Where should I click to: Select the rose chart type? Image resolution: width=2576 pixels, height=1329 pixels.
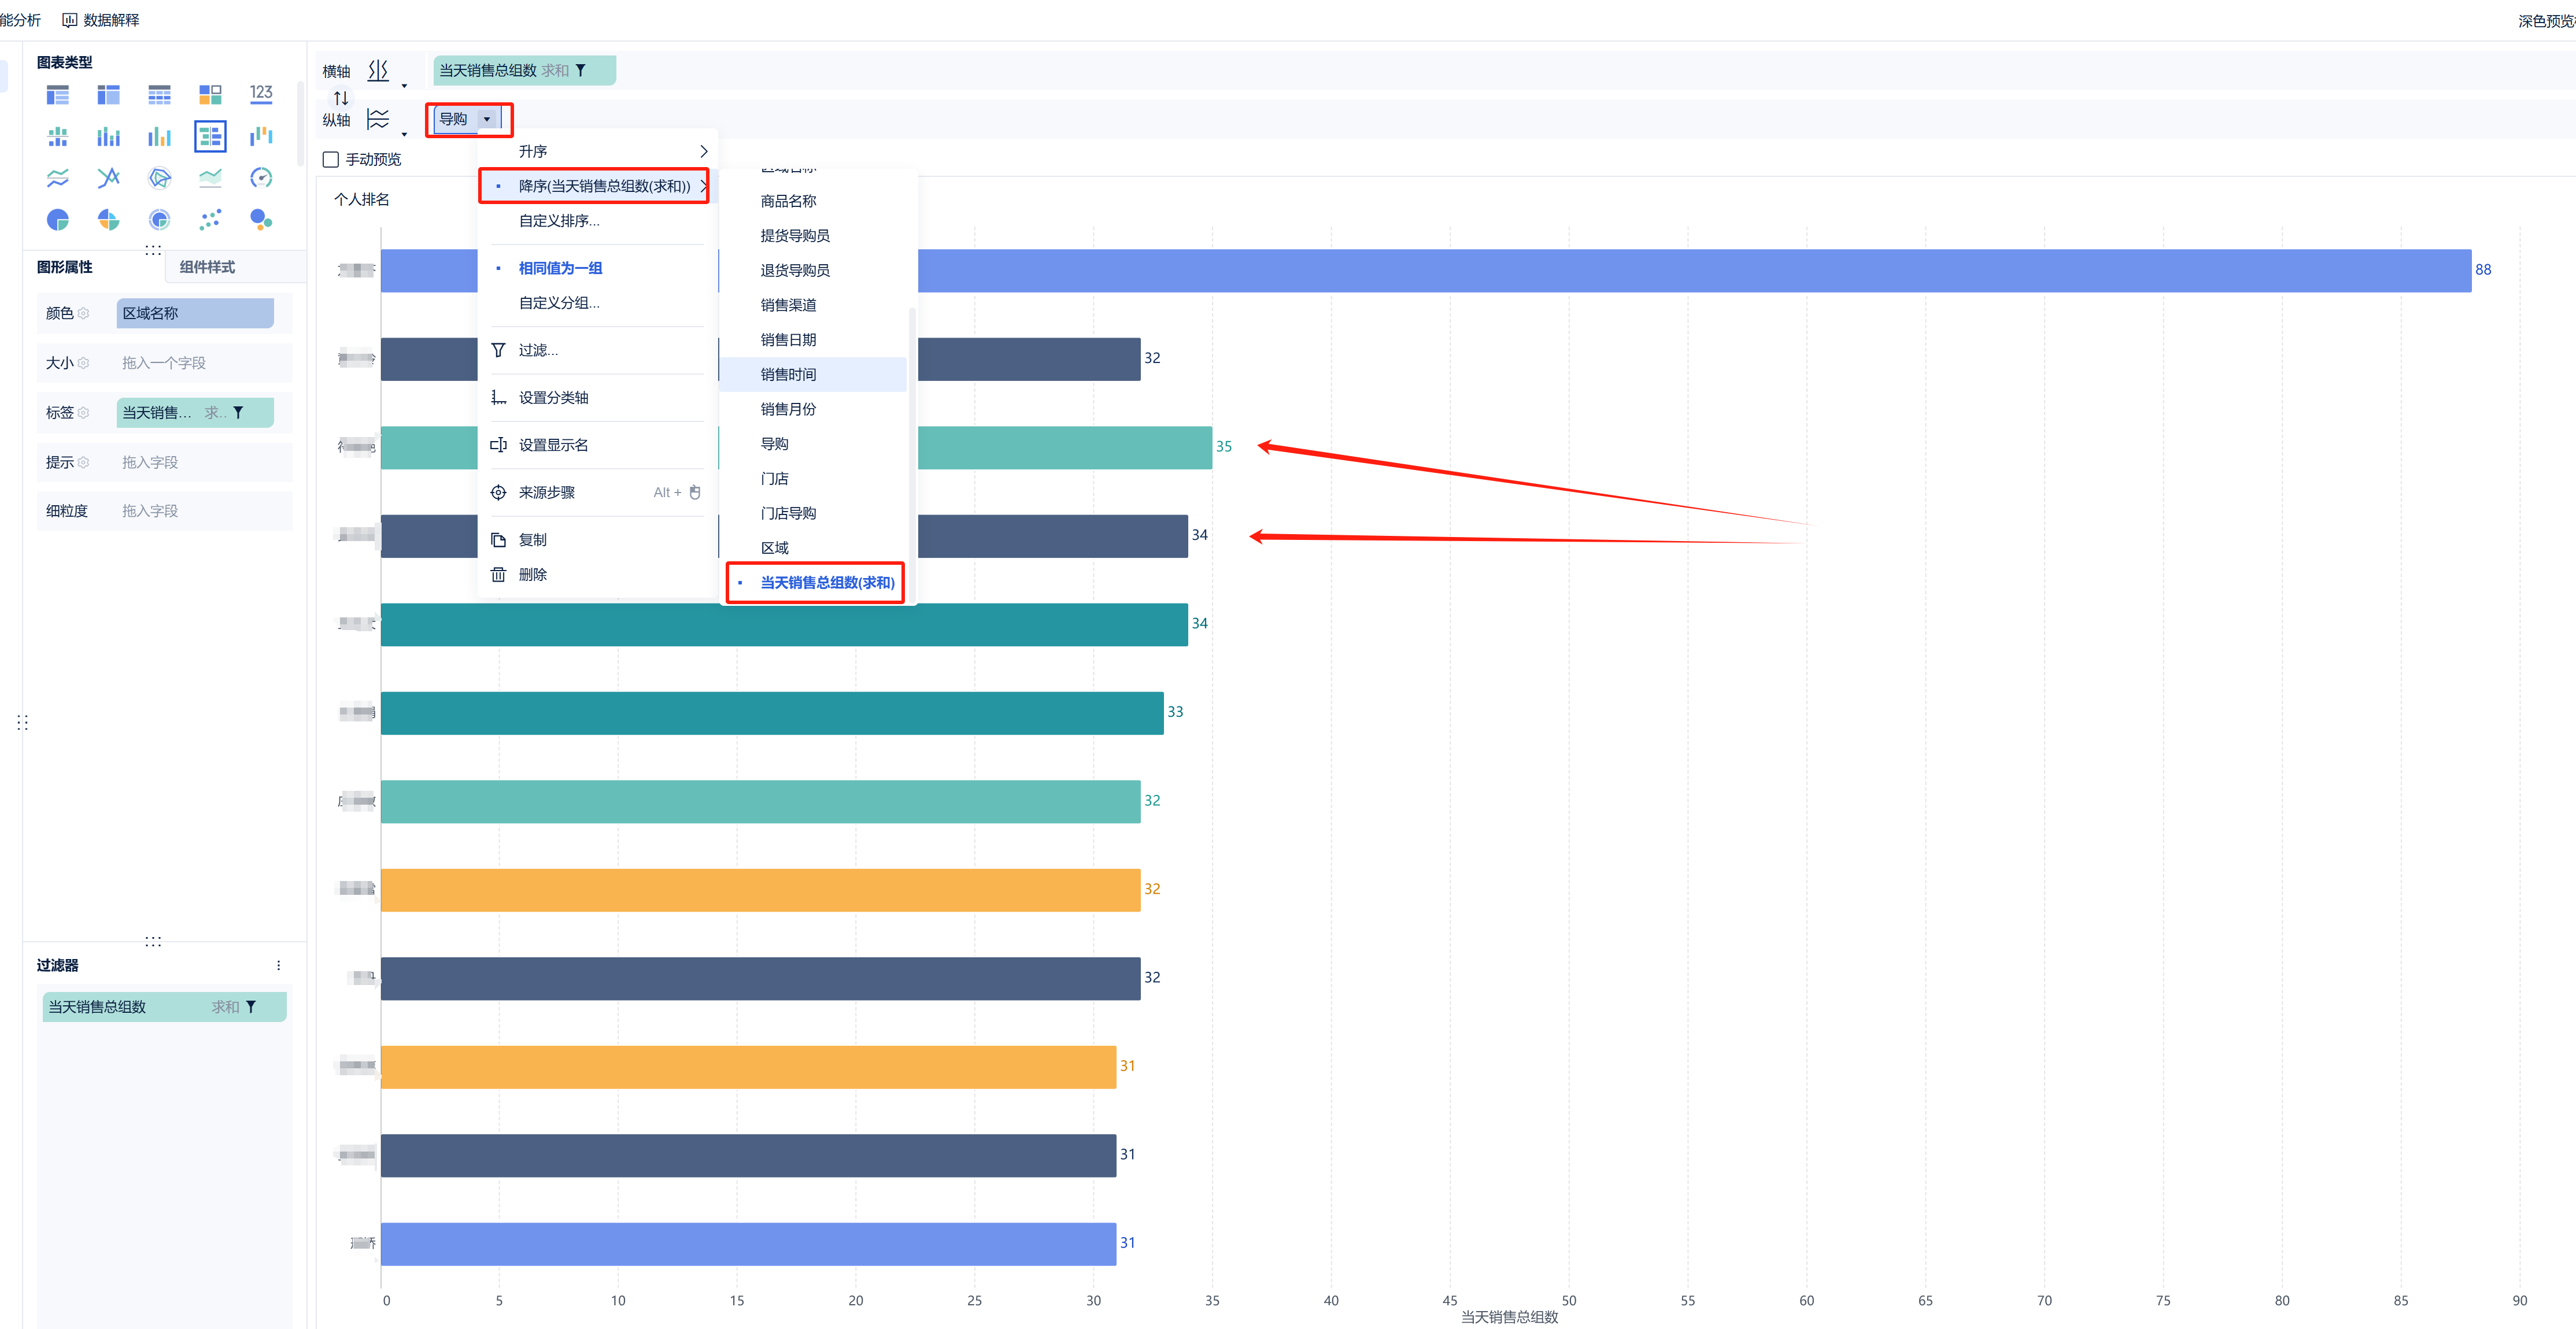point(108,220)
